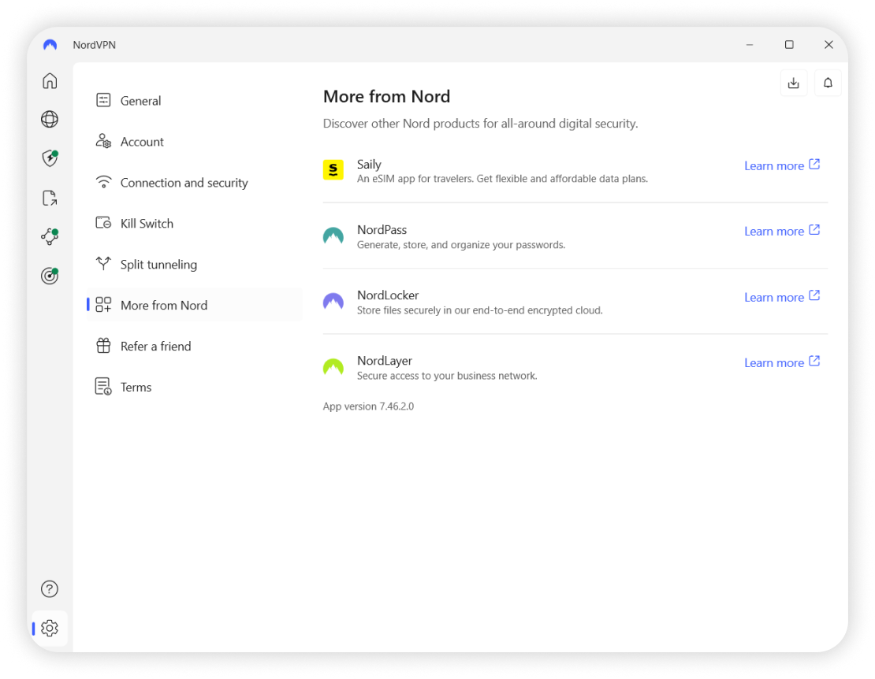Open the Meshnet icon in sidebar
Viewport: 875px width, 679px height.
[50, 236]
